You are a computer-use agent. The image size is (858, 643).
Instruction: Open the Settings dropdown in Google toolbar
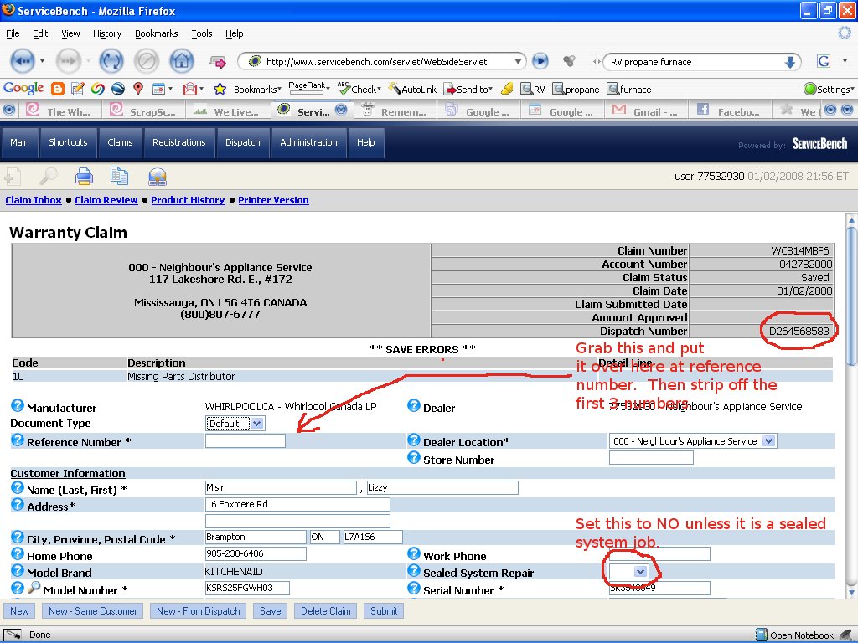829,89
